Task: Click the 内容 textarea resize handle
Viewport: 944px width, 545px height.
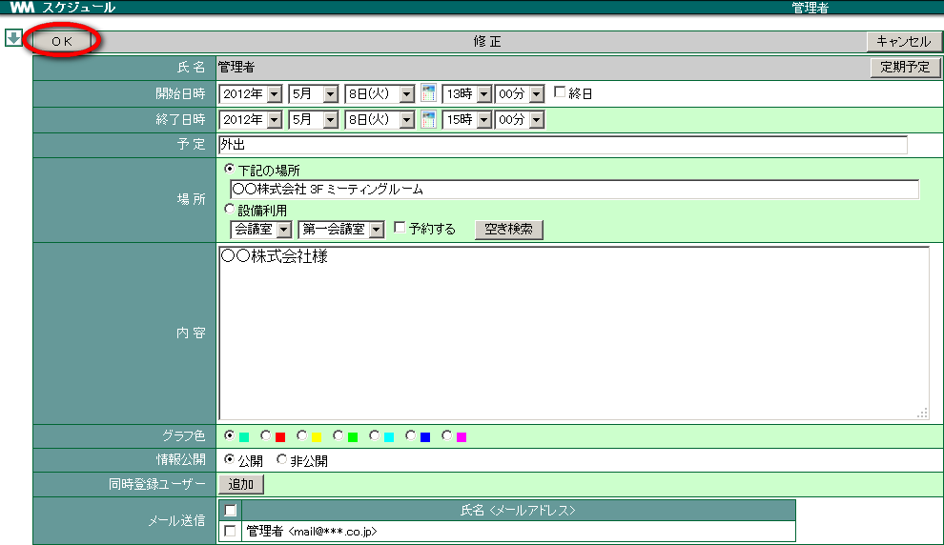Action: [922, 414]
